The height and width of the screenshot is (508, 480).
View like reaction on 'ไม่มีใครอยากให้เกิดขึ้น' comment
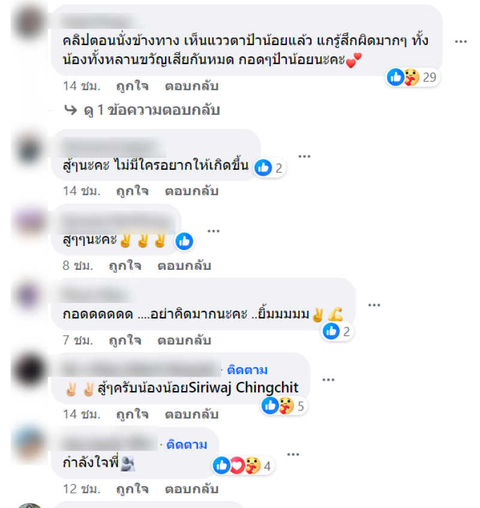[x=269, y=168]
